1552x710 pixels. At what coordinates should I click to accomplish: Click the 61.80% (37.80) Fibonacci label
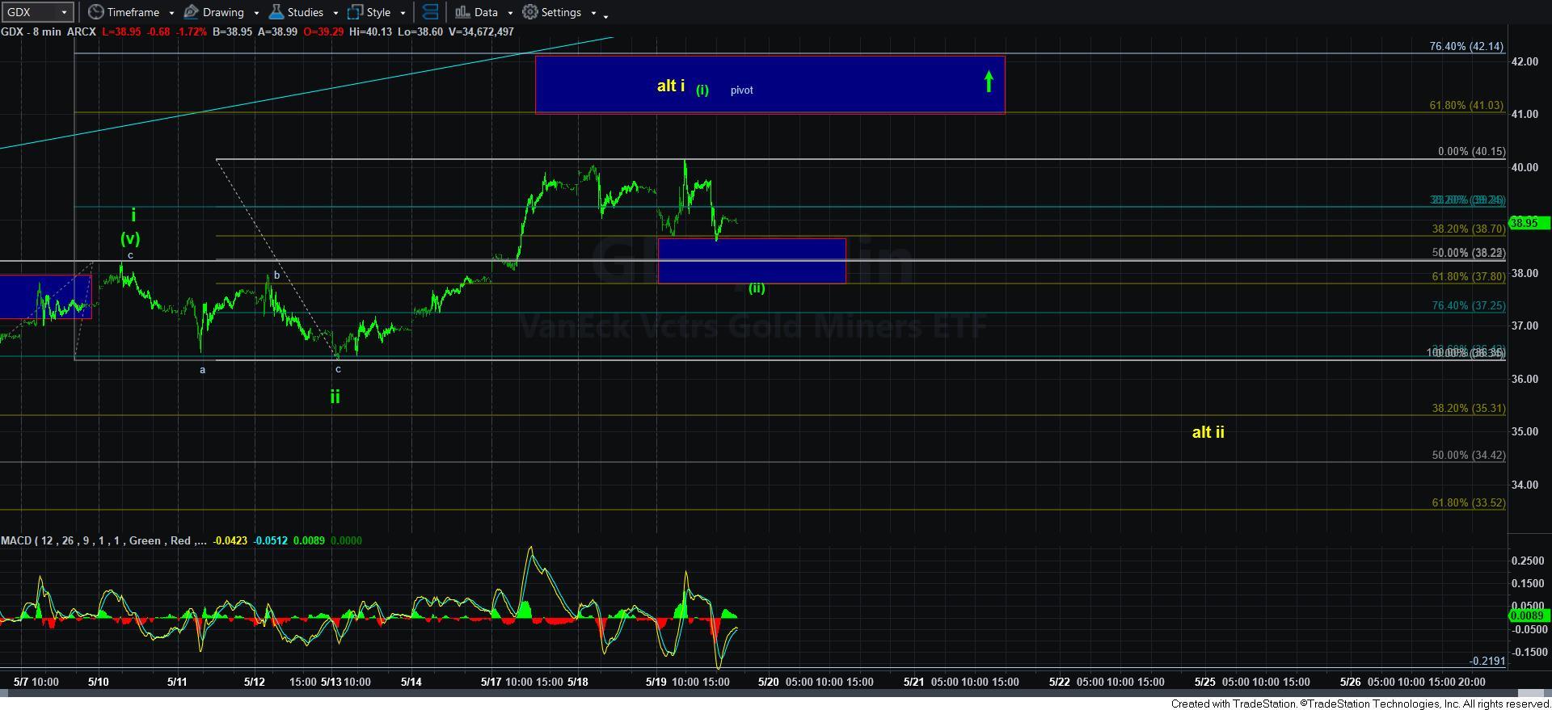(x=1469, y=276)
